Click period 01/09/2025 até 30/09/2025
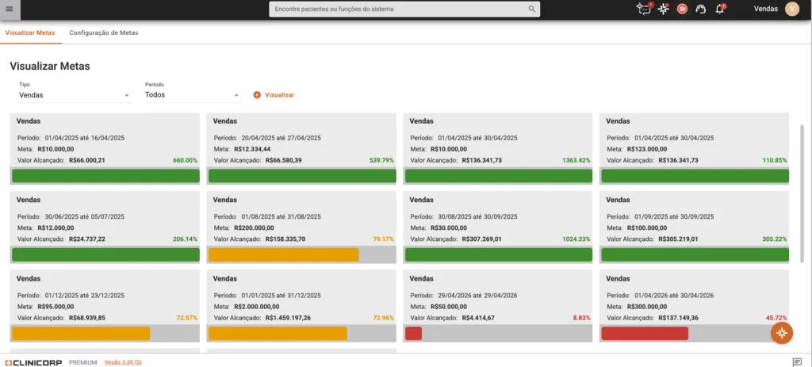Viewport: 812px width, 367px height. (674, 217)
